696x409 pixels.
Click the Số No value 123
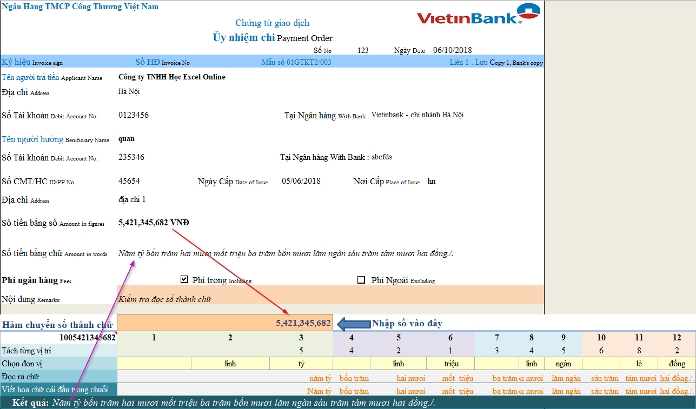coord(363,50)
